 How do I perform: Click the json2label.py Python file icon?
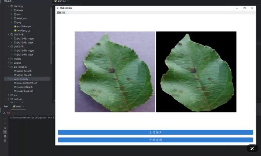click(15, 26)
